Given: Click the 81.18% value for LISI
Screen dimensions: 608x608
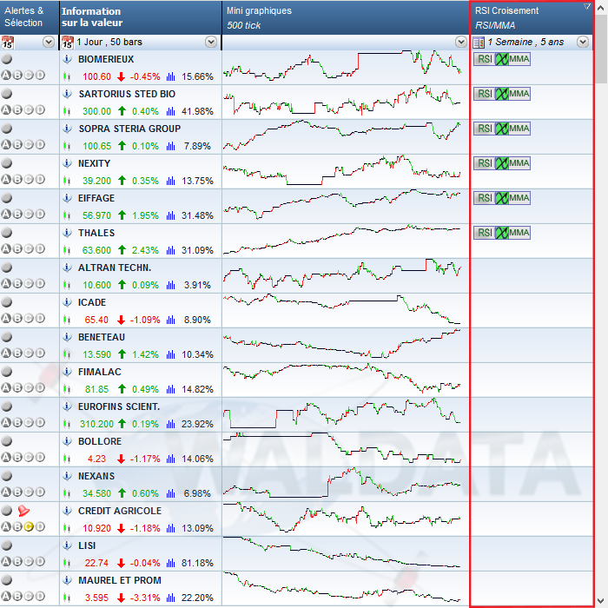Looking at the screenshot, I should tap(197, 563).
